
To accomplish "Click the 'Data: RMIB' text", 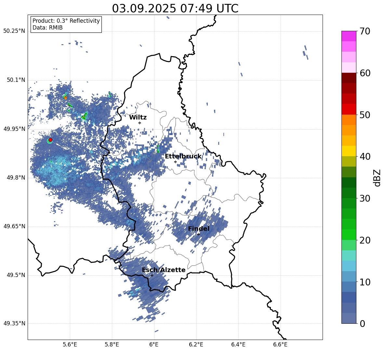I will (47, 28).
